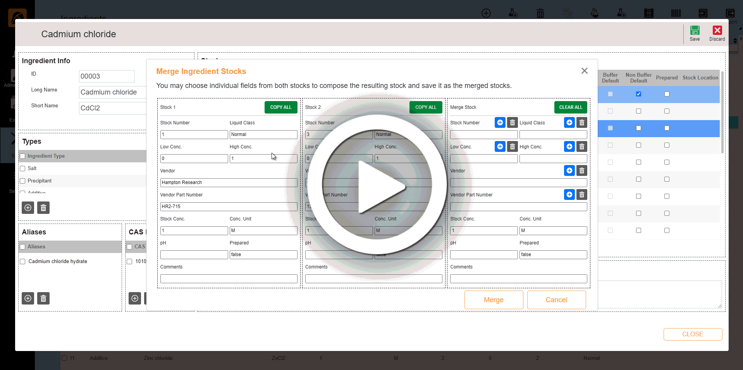Delete Liquid Class from merge stock
Viewport: 743px width, 370px height.
point(581,123)
